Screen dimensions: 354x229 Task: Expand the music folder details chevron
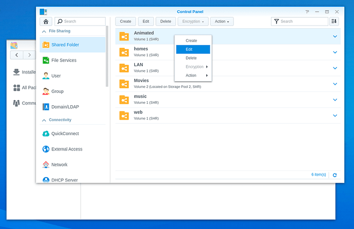coord(335,100)
